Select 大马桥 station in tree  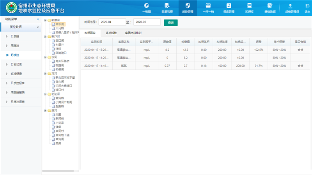(x=60, y=28)
